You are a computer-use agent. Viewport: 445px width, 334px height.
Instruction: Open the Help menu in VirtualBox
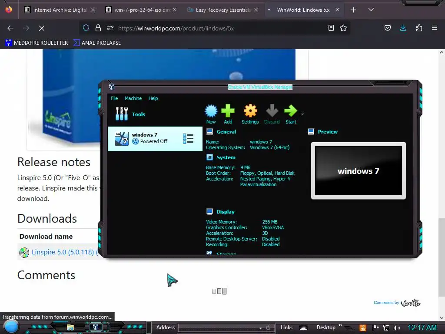153,98
